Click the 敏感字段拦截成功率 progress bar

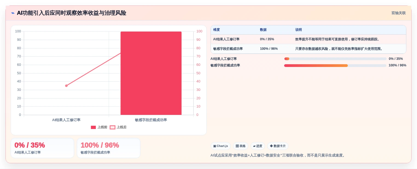pos(335,66)
